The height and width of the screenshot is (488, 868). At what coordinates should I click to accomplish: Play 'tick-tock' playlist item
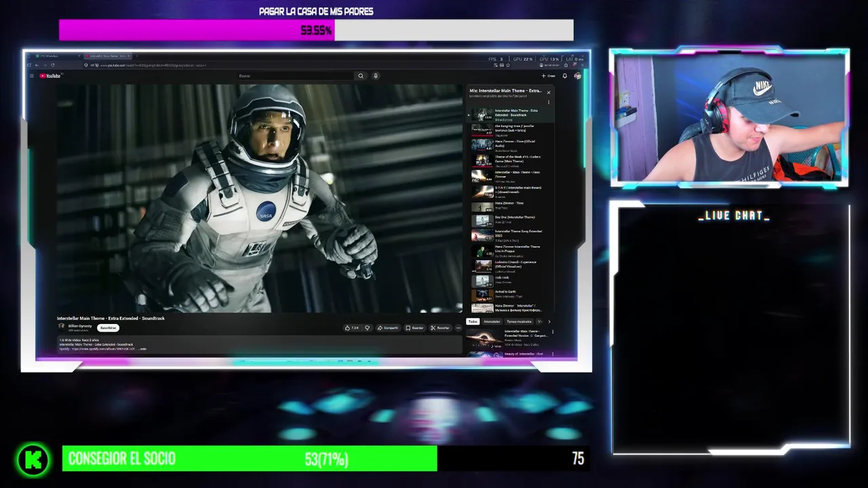pos(511,281)
